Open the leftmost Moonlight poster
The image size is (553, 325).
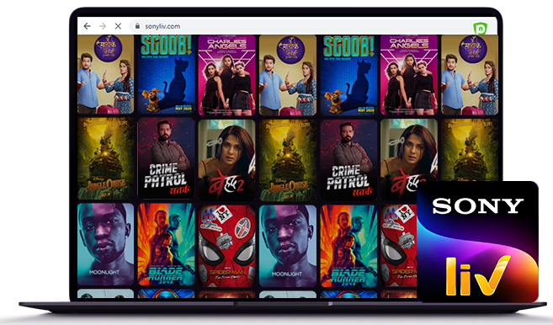pyautogui.click(x=106, y=244)
